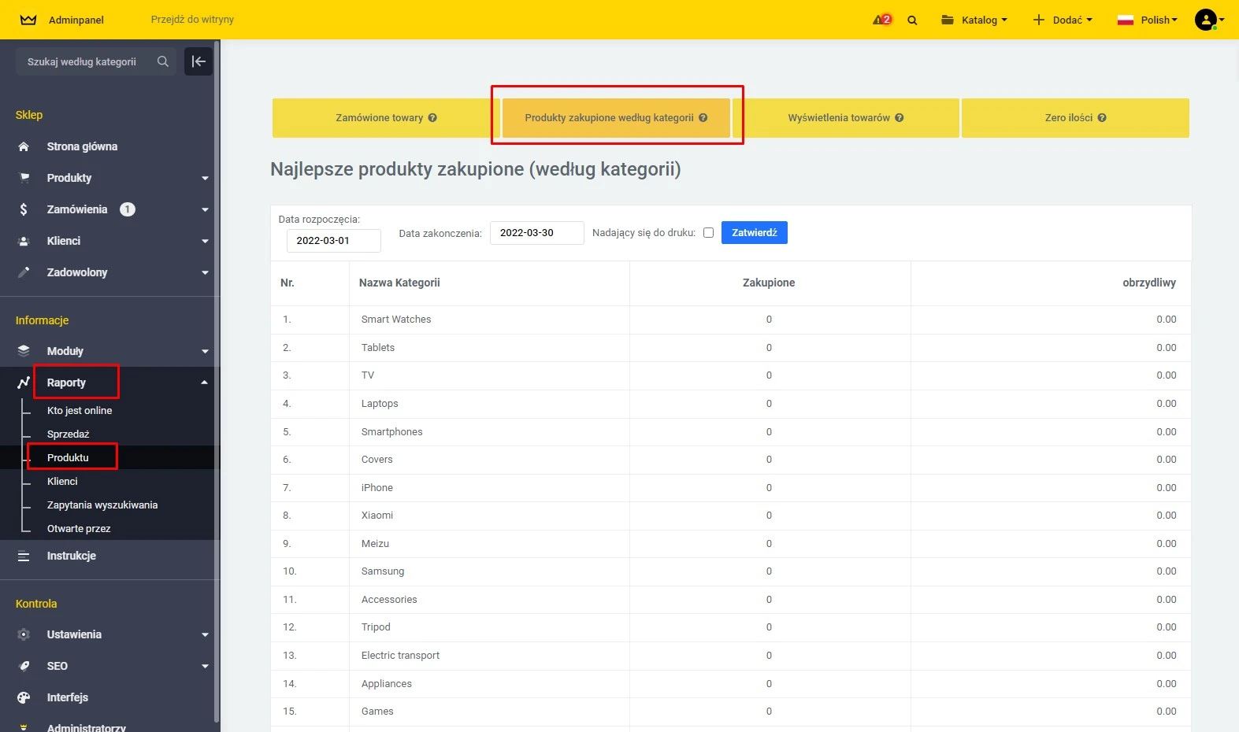Click the Adminpanel title link
1239x732 pixels.
pos(76,20)
